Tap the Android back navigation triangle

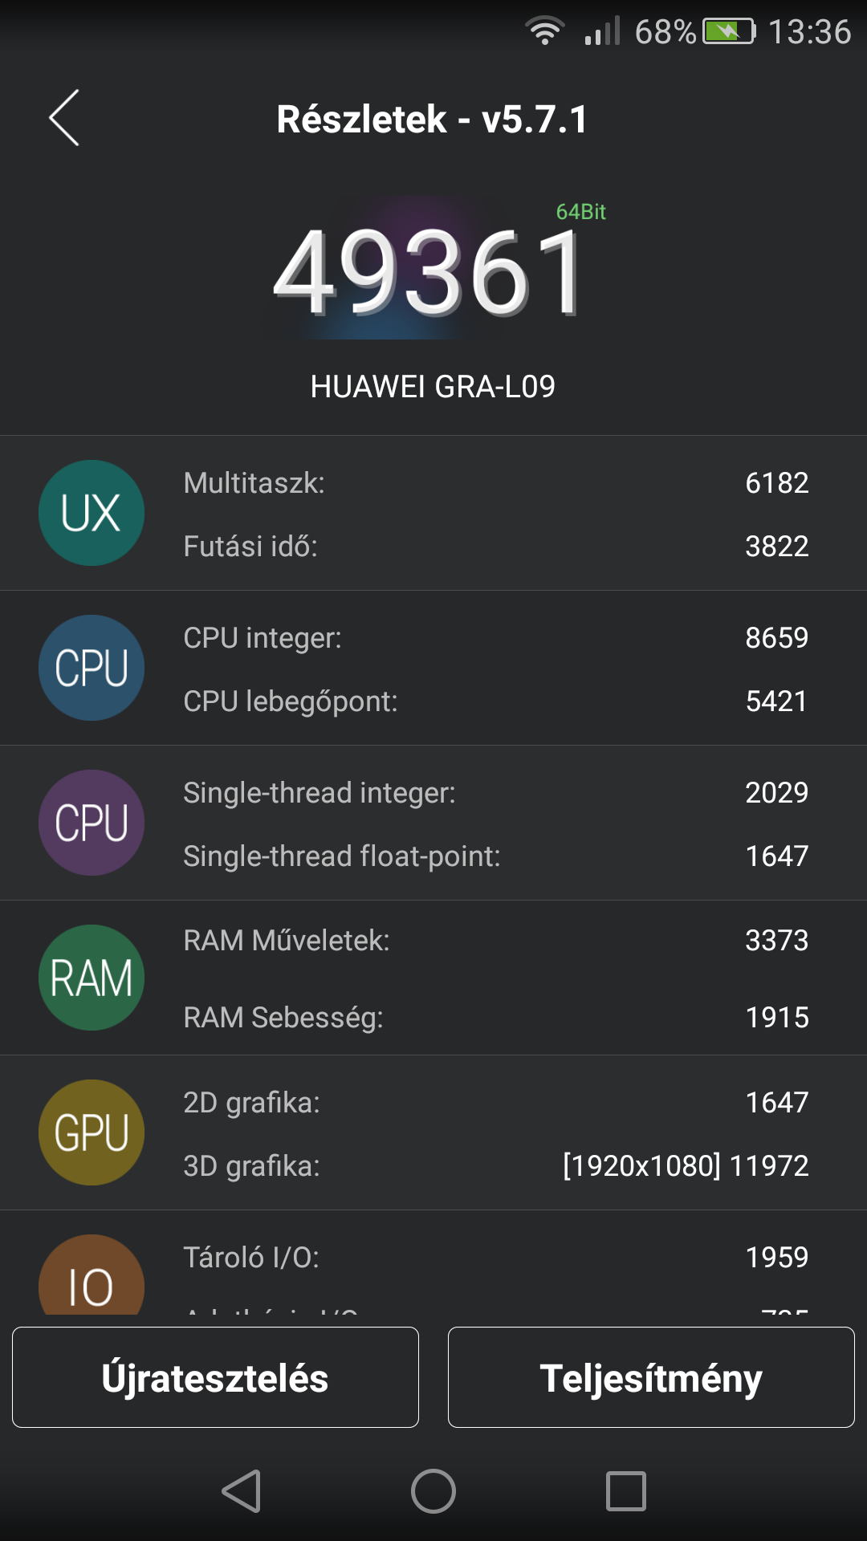241,1491
